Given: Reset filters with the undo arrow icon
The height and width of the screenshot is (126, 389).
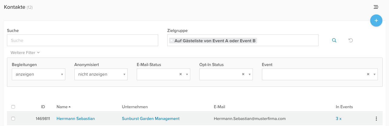Looking at the screenshot, I should click(x=351, y=40).
